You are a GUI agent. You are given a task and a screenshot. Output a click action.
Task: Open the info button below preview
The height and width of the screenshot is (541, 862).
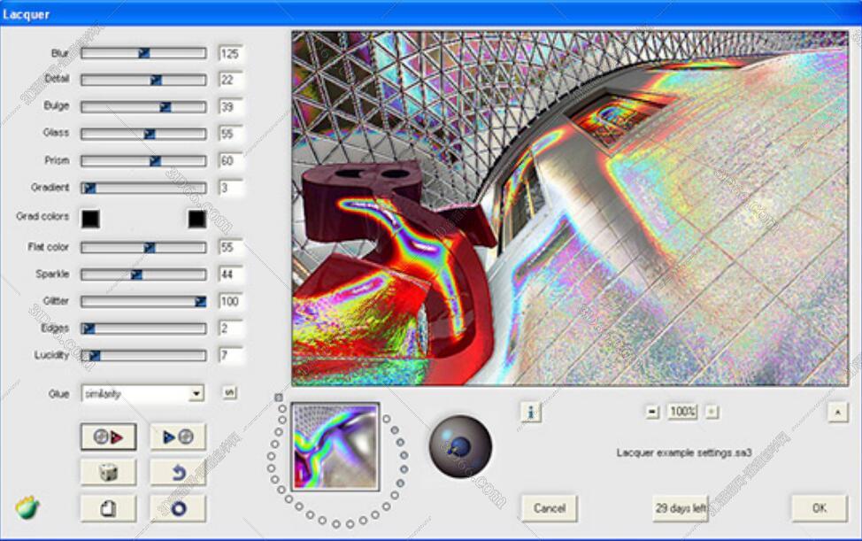coord(531,412)
